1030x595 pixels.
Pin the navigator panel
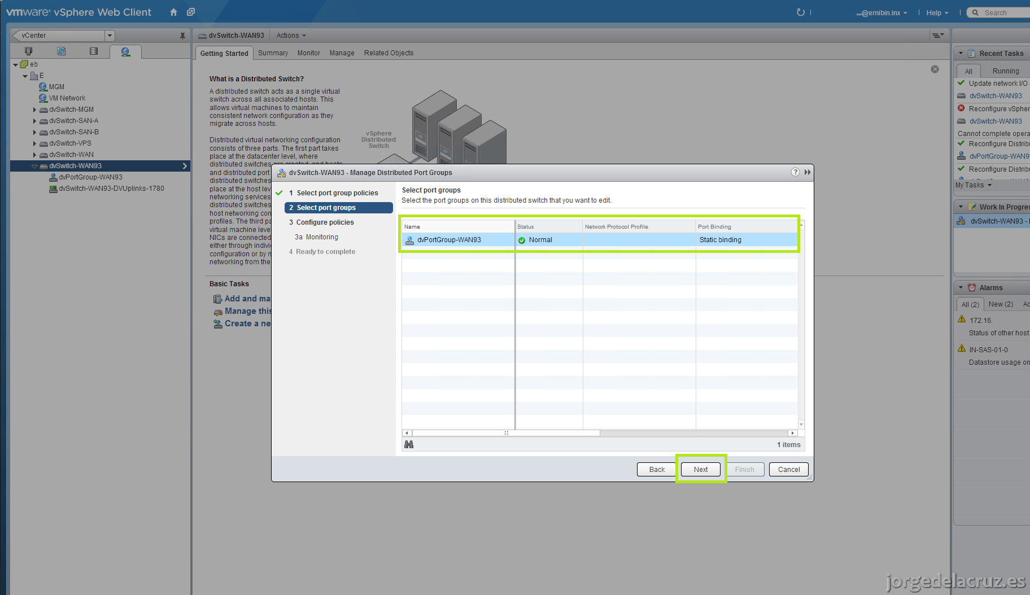click(182, 36)
